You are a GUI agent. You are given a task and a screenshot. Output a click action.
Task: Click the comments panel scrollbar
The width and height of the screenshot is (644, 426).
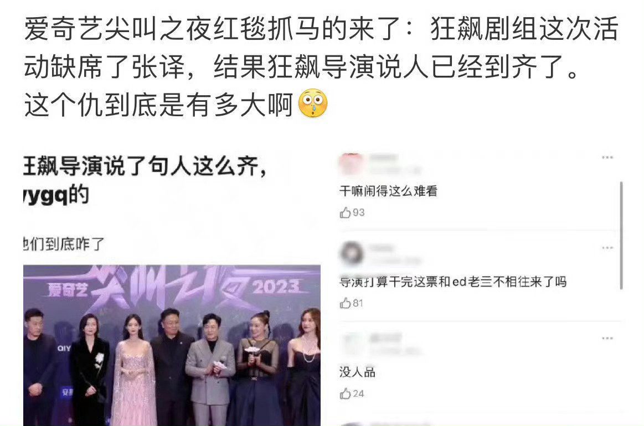click(621, 236)
